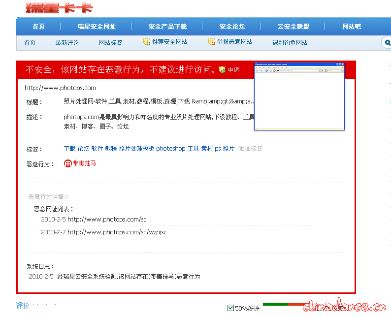The width and height of the screenshot is (391, 317).
Task: Go to 首页 in the sub navigation
Action: (x=30, y=43)
